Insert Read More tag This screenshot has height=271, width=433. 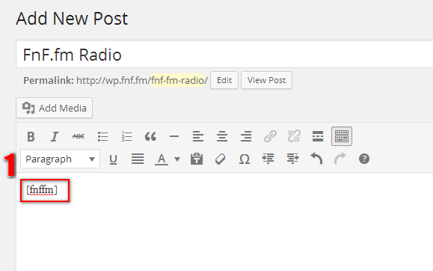pos(318,136)
